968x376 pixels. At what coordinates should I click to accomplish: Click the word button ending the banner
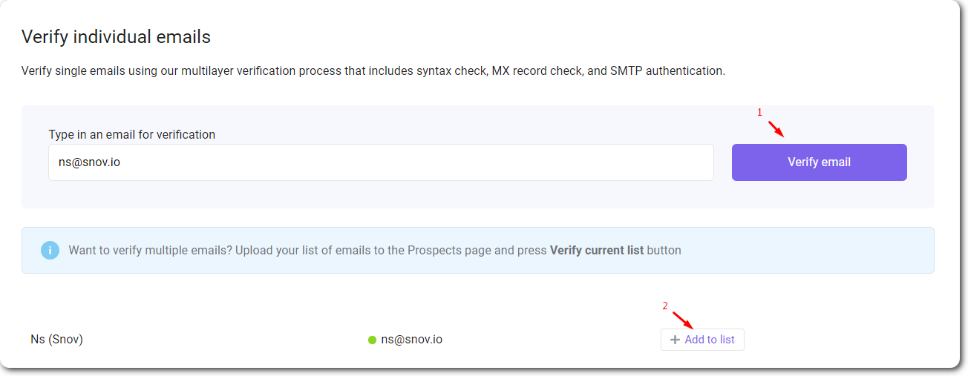[664, 251]
